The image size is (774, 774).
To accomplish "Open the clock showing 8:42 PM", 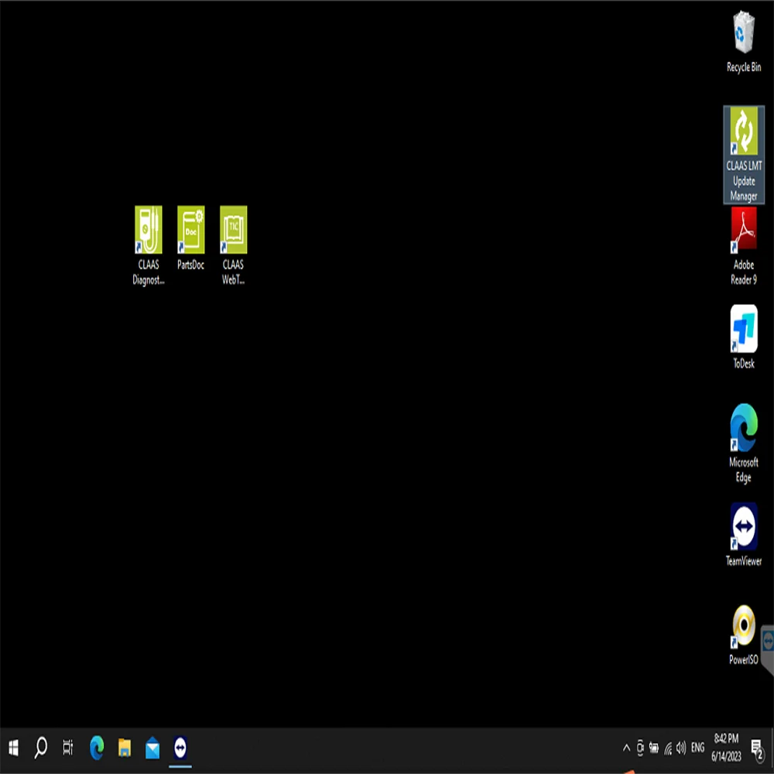I will 726,748.
